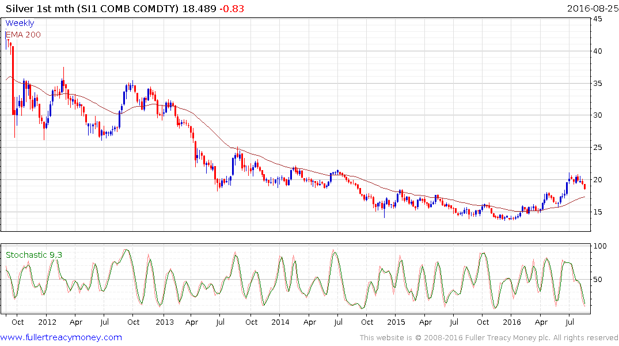Click the 100 stochastic axis label
Screen dimensions: 619x346
point(600,246)
